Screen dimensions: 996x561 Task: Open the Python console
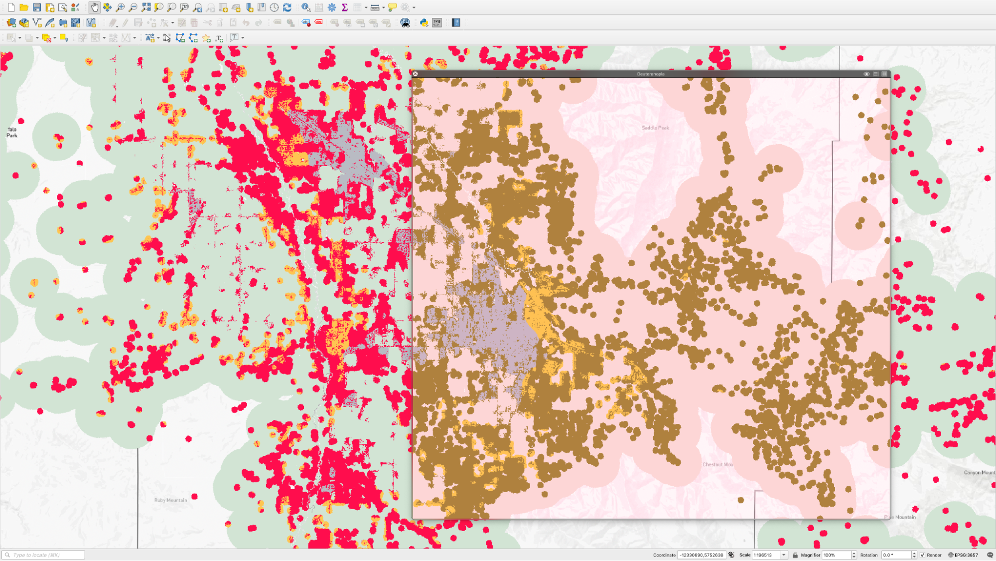pyautogui.click(x=424, y=22)
